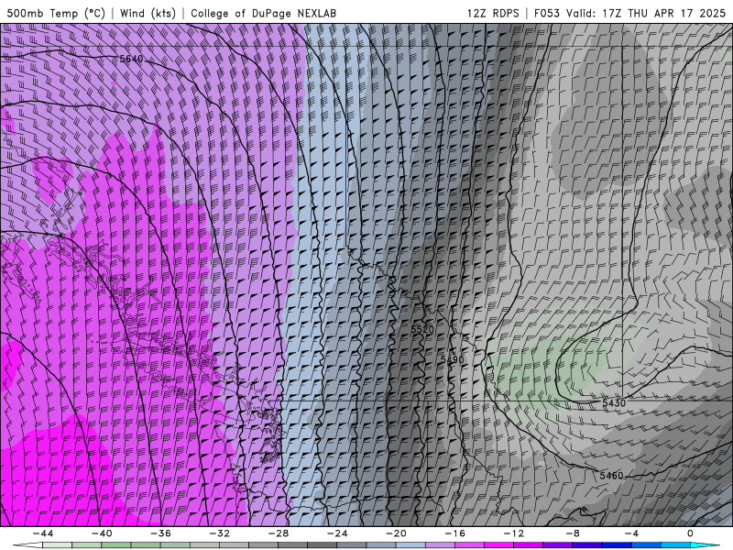Click the 5460 height contour label
The width and height of the screenshot is (733, 550).
[x=611, y=476]
